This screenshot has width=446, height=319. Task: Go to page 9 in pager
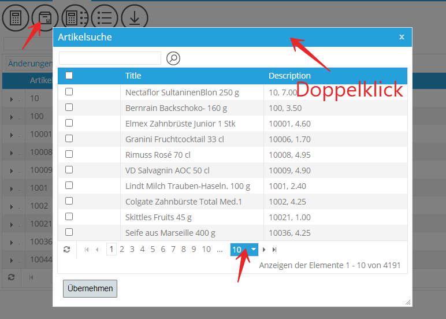[x=194, y=250]
